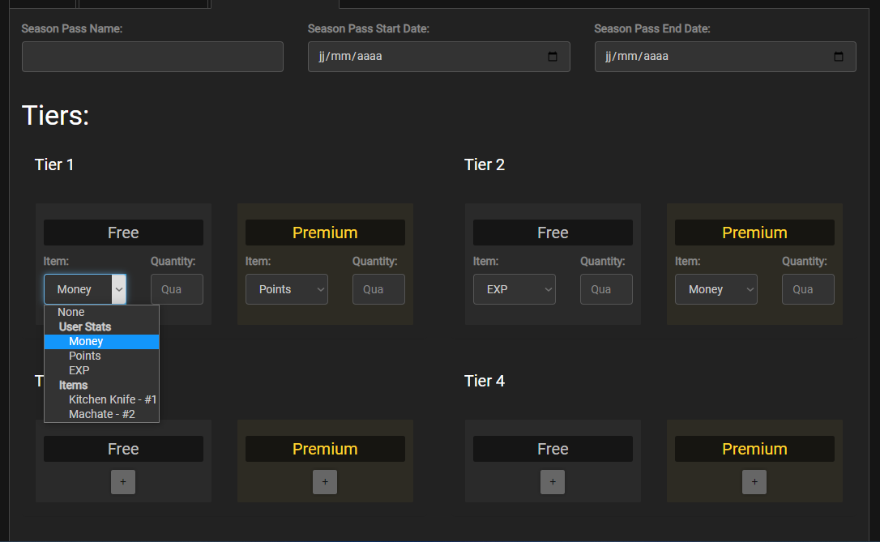Focus Tier 2 Free Quantity input

click(x=606, y=289)
